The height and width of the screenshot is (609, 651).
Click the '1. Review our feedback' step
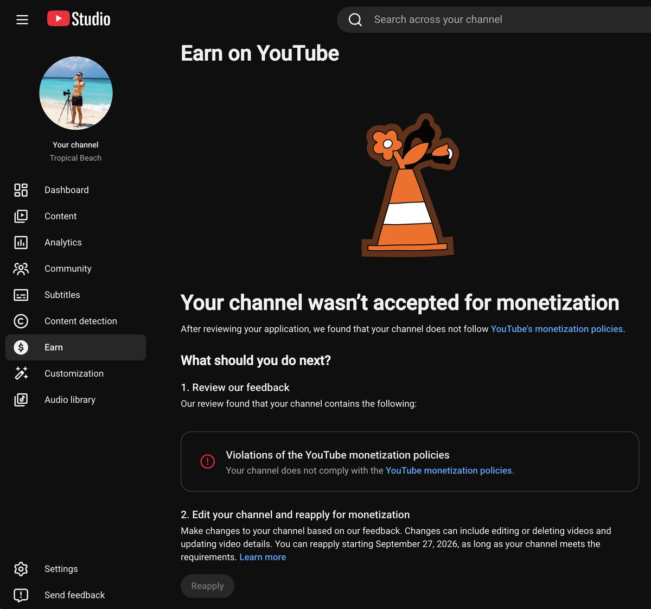[x=235, y=388]
